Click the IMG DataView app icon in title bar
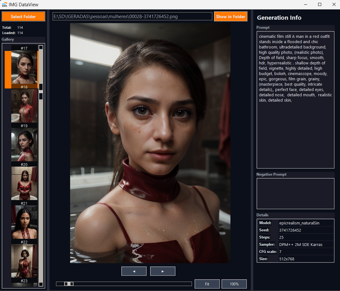340x291 pixels. coord(4,4)
